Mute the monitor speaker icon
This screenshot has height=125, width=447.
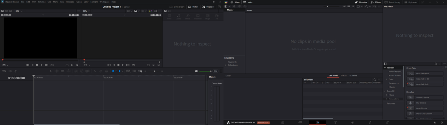[196, 71]
